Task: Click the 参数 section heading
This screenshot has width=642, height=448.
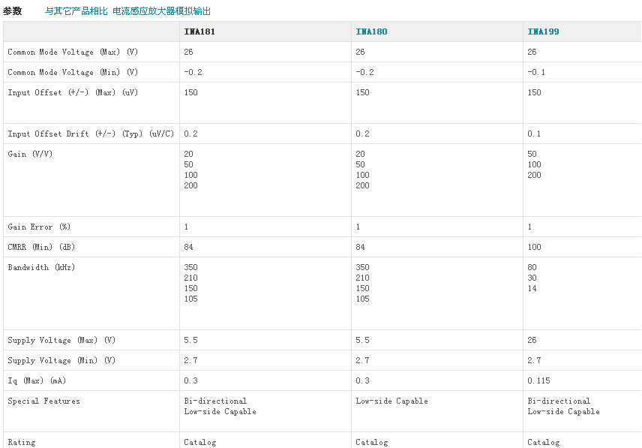Action: click(13, 11)
